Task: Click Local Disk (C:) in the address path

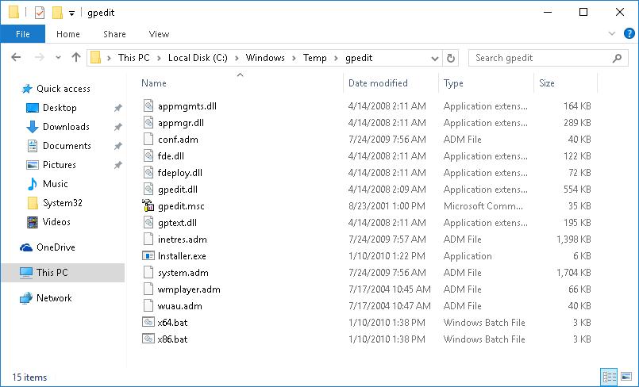Action: (x=198, y=58)
